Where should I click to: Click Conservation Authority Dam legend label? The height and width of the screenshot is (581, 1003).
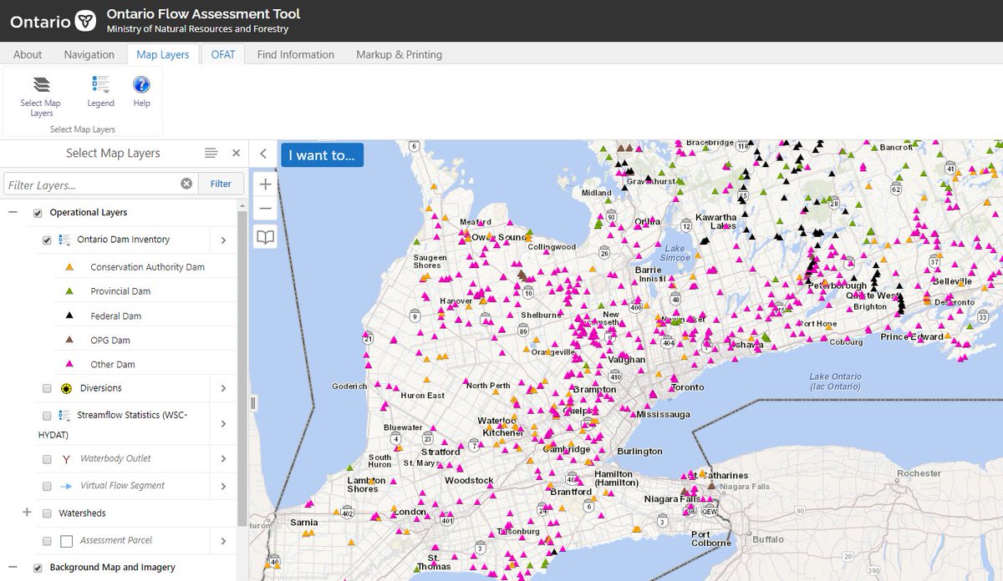(147, 267)
